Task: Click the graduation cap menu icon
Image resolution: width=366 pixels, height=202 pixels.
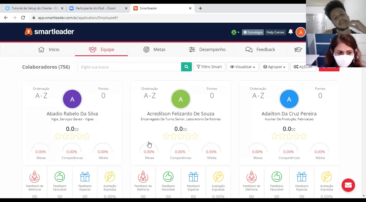Action: pyautogui.click(x=298, y=49)
